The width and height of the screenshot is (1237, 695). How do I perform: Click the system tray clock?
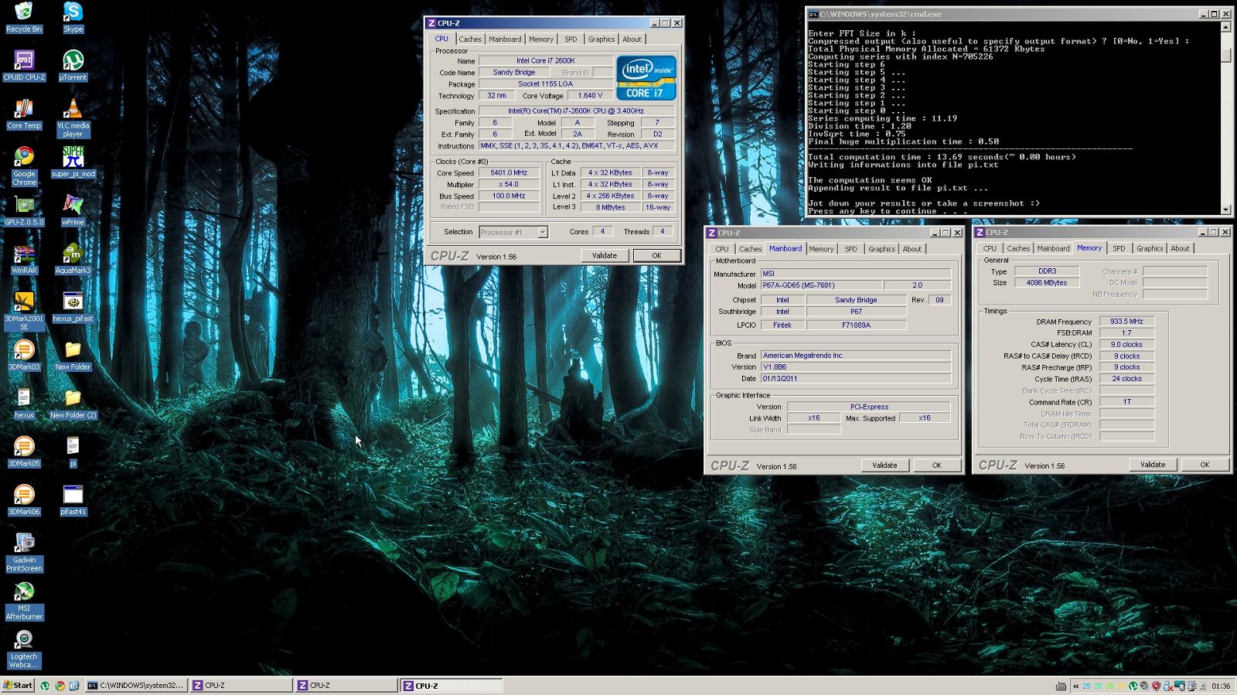[1220, 686]
